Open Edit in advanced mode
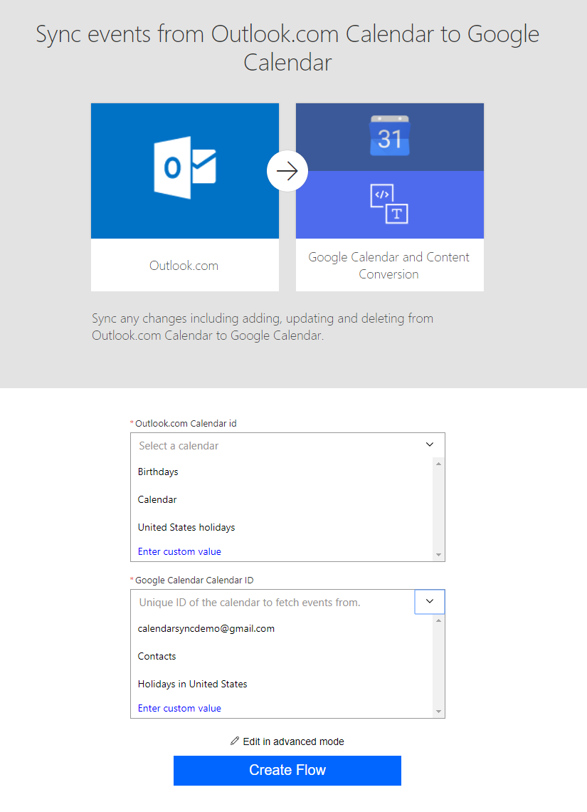 [x=293, y=741]
